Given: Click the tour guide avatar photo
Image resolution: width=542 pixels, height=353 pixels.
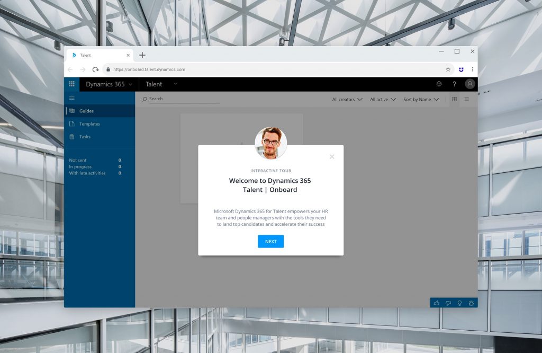Looking at the screenshot, I should click(270, 143).
